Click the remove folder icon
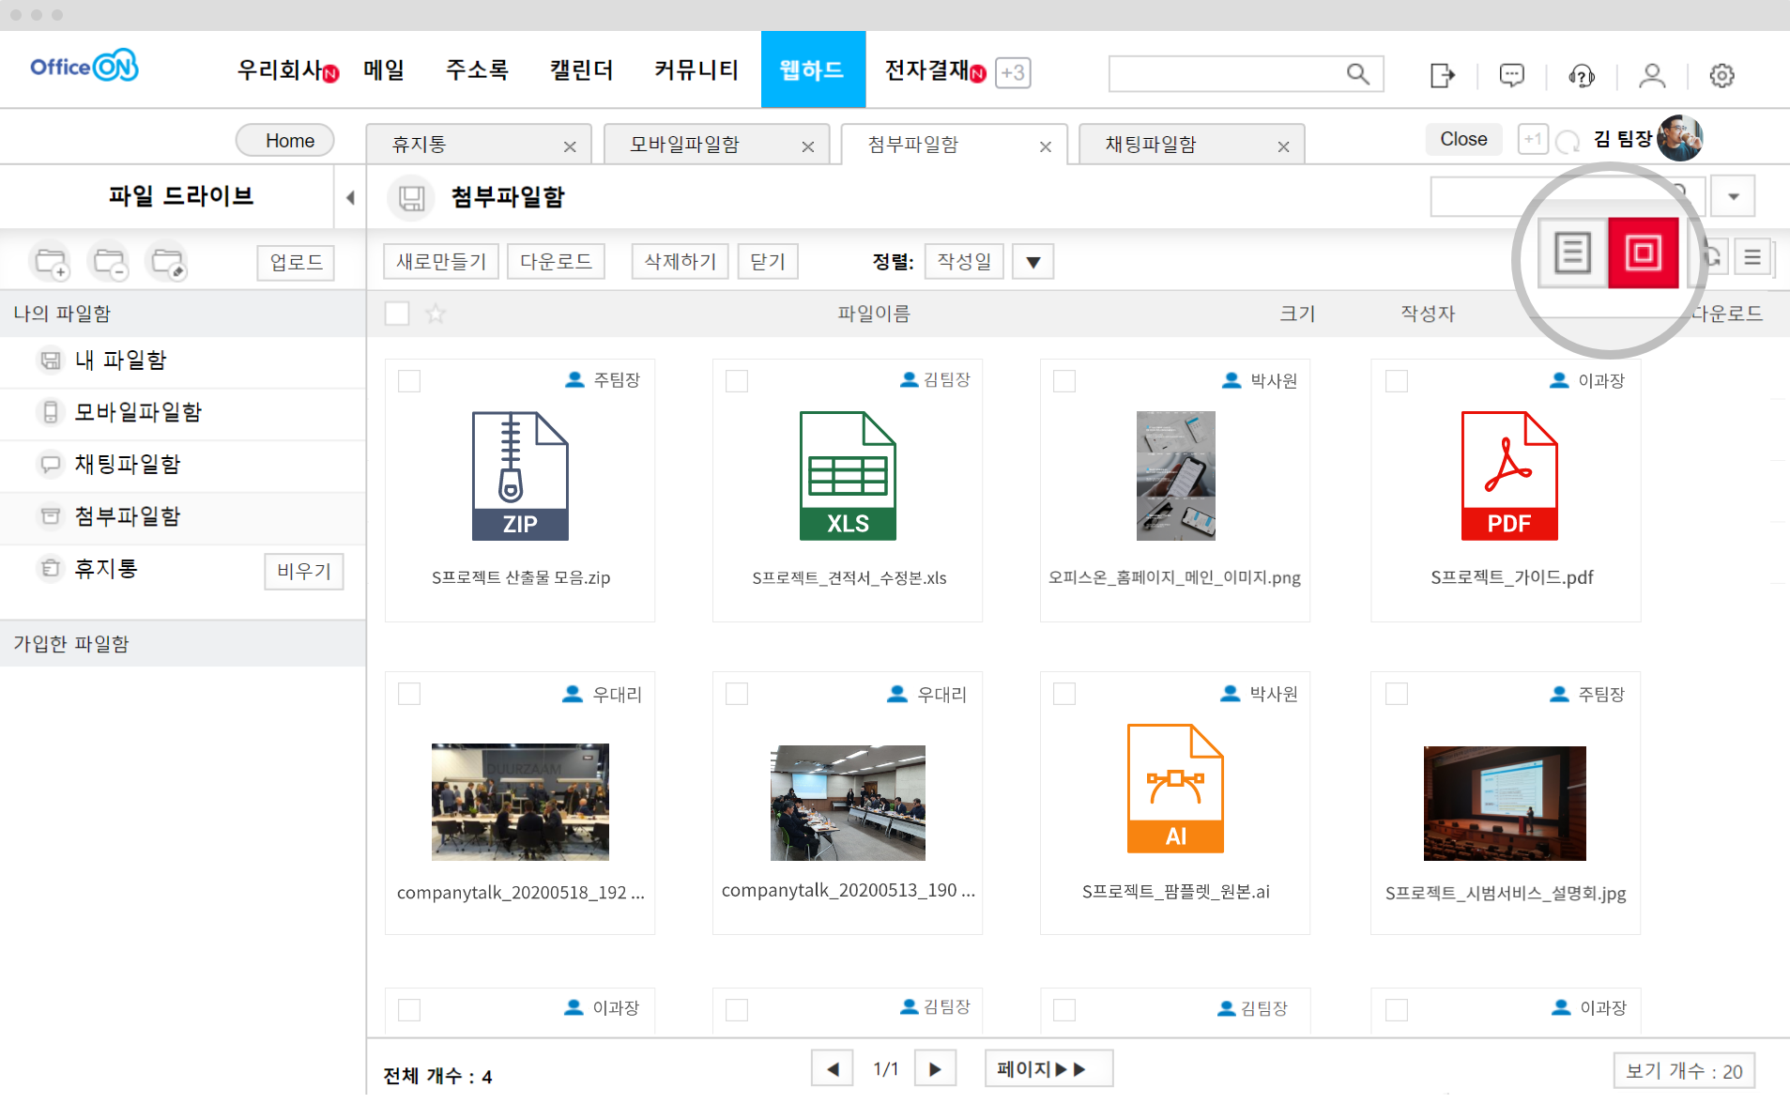This screenshot has width=1790, height=1104. click(x=110, y=262)
